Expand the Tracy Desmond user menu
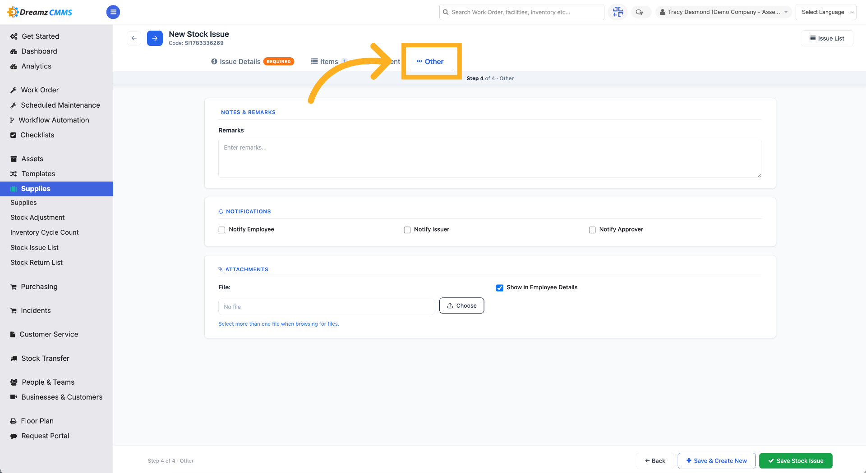The width and height of the screenshot is (866, 473). [x=723, y=12]
